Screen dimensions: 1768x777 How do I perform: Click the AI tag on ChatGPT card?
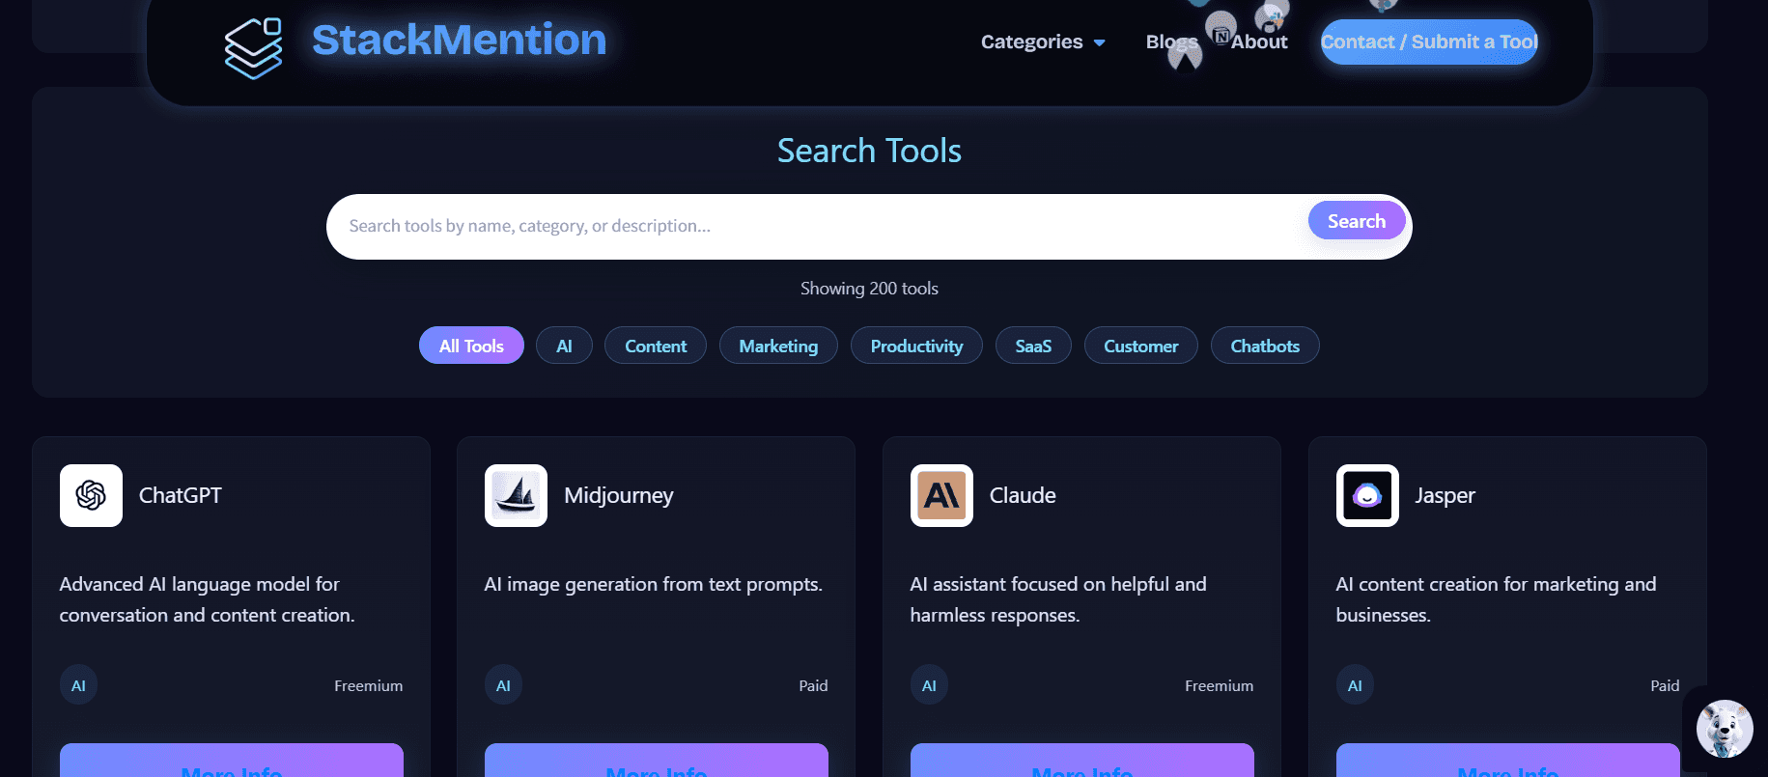point(78,685)
